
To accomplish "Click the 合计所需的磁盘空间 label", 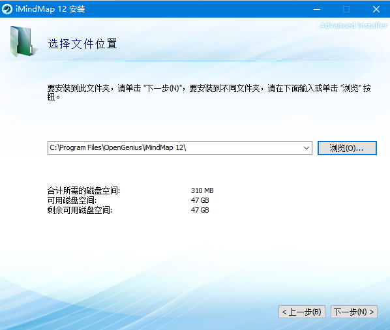I will tap(83, 190).
